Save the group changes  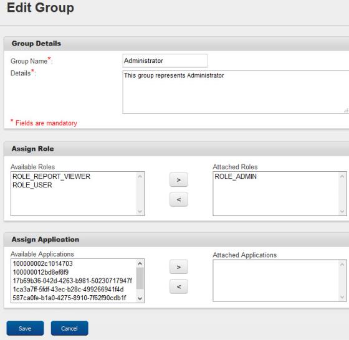click(x=25, y=328)
